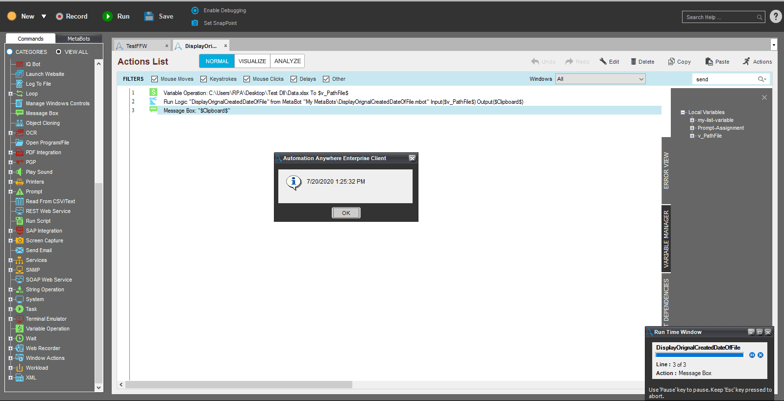The image size is (784, 401).
Task: Click the task progress bar in Run Time Window
Action: point(700,355)
